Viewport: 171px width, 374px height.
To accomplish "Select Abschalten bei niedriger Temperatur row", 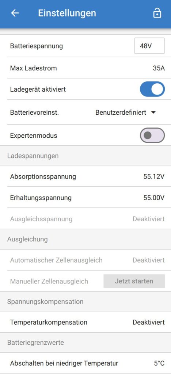I will (x=85, y=363).
